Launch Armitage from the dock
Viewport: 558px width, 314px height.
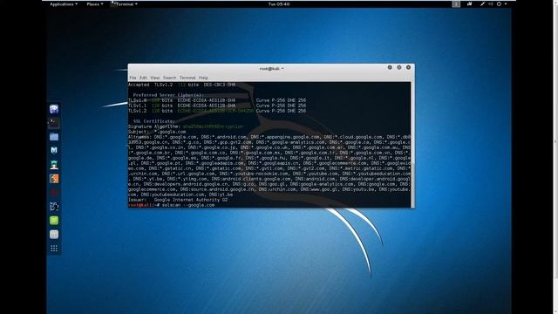point(54,165)
